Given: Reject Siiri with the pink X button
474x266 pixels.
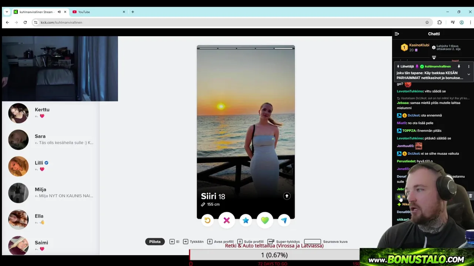Looking at the screenshot, I should tap(227, 220).
